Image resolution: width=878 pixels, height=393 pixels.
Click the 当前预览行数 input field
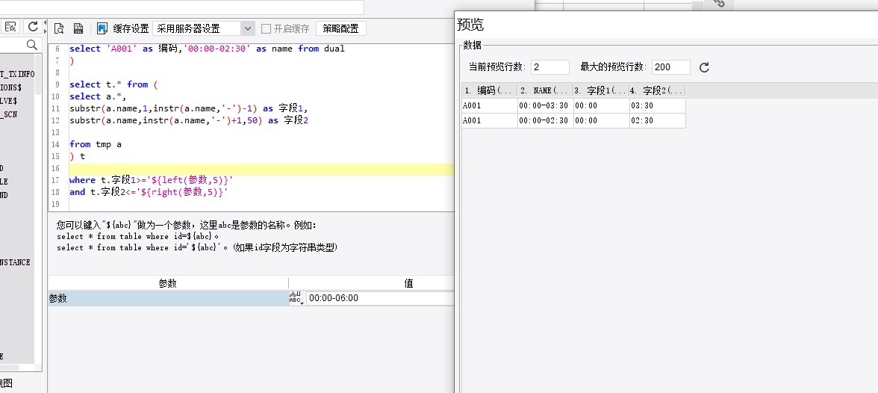pyautogui.click(x=549, y=67)
